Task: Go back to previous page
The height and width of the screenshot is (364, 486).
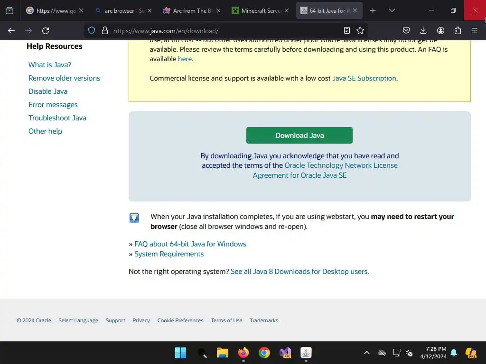Action: click(11, 31)
